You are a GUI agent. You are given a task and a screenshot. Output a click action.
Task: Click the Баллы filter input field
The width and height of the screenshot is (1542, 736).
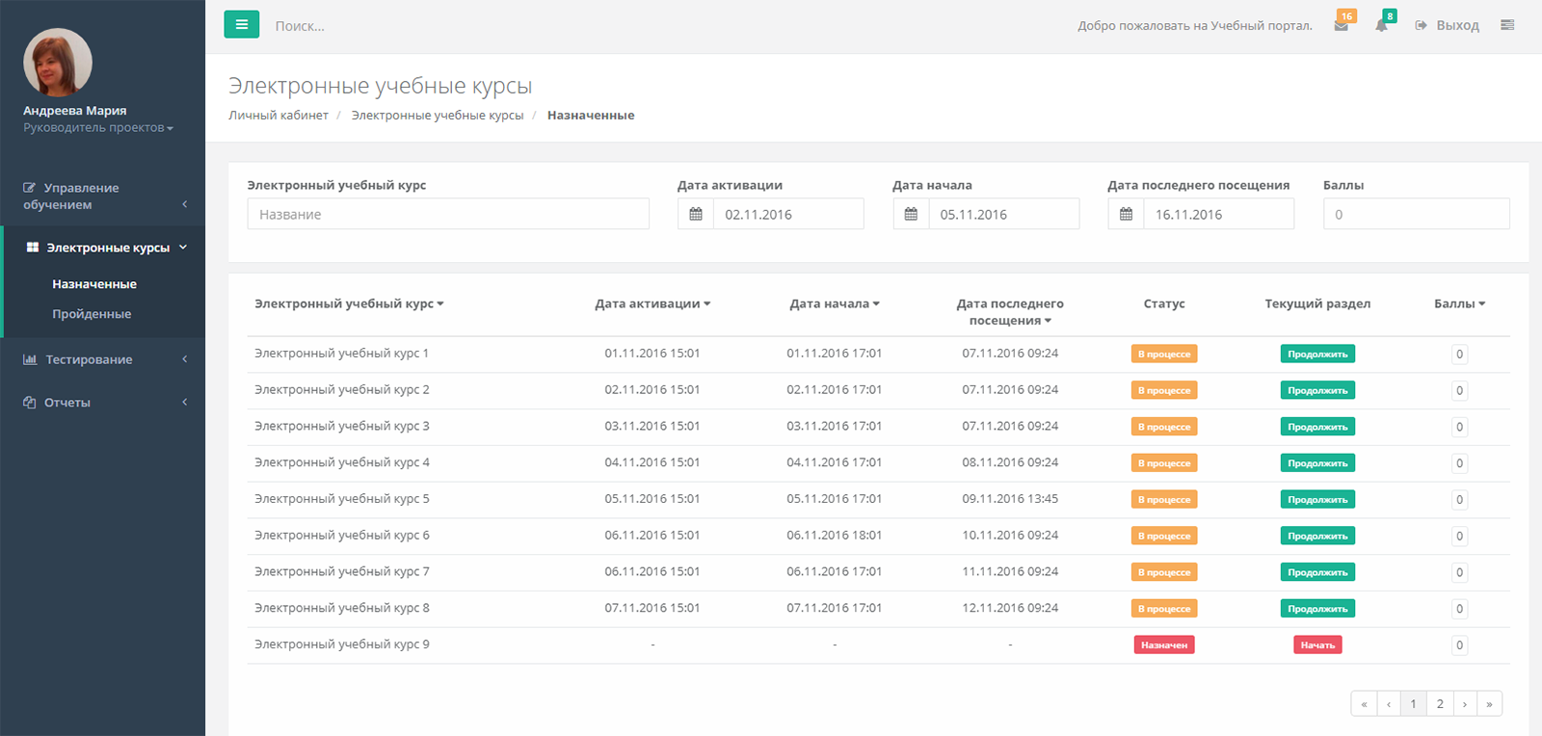point(1417,214)
